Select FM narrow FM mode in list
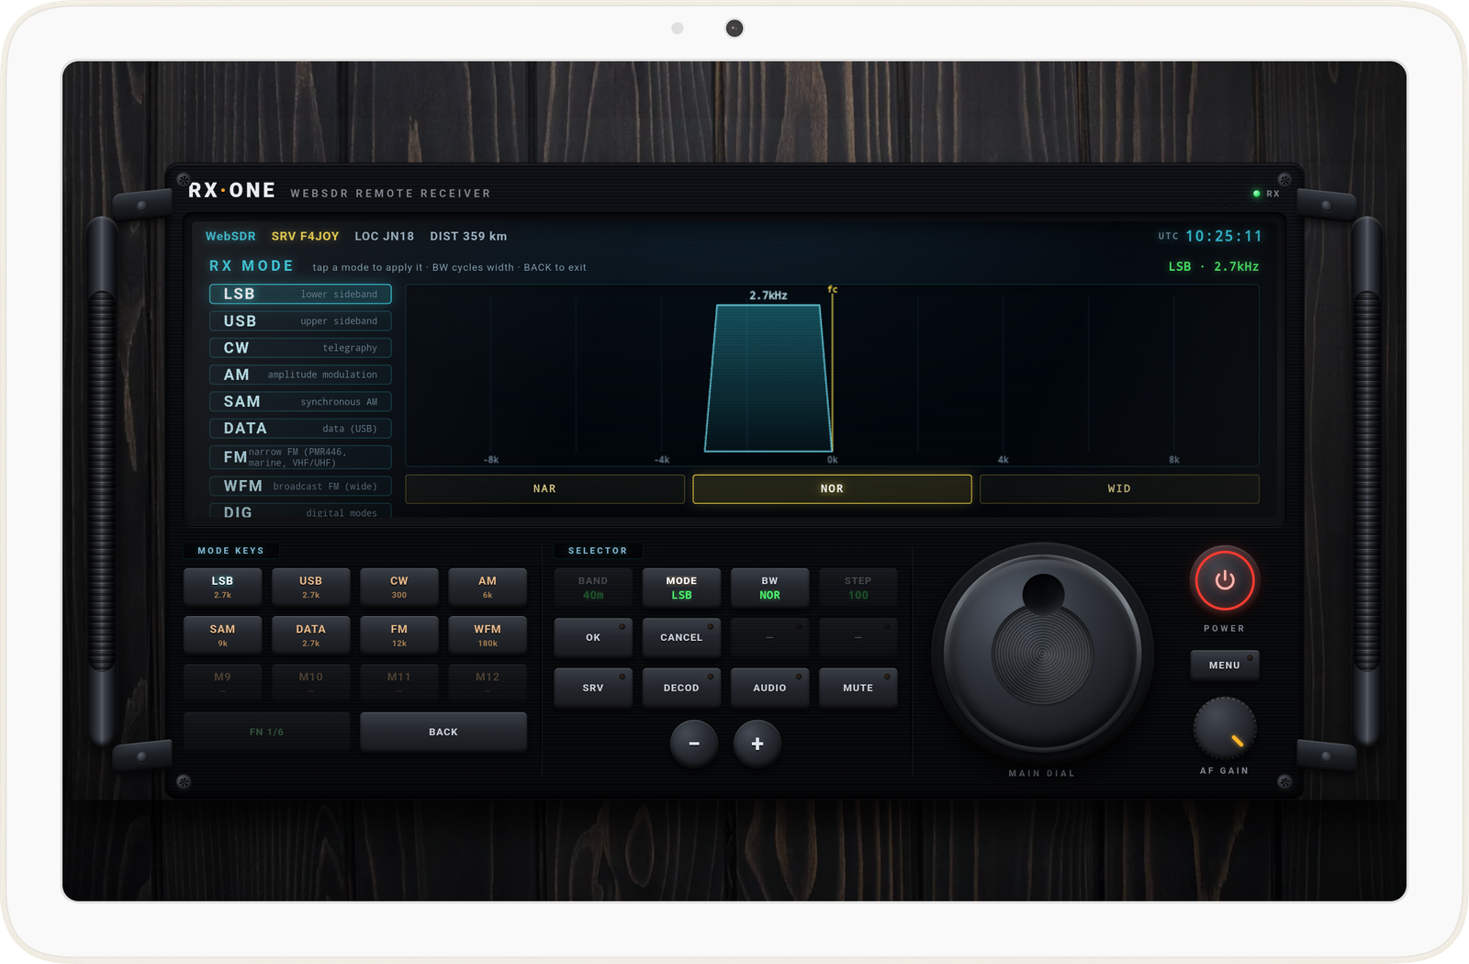 (x=300, y=457)
